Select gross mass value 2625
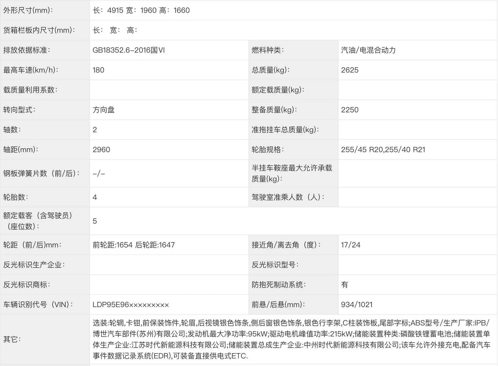Screen dimensions: 498x366 350,70
